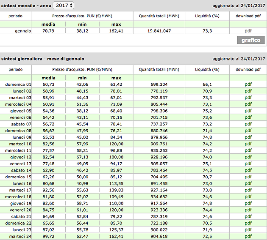Screen dimensions: 267x240
Task: Select media value 87,02
Action: (48, 229)
